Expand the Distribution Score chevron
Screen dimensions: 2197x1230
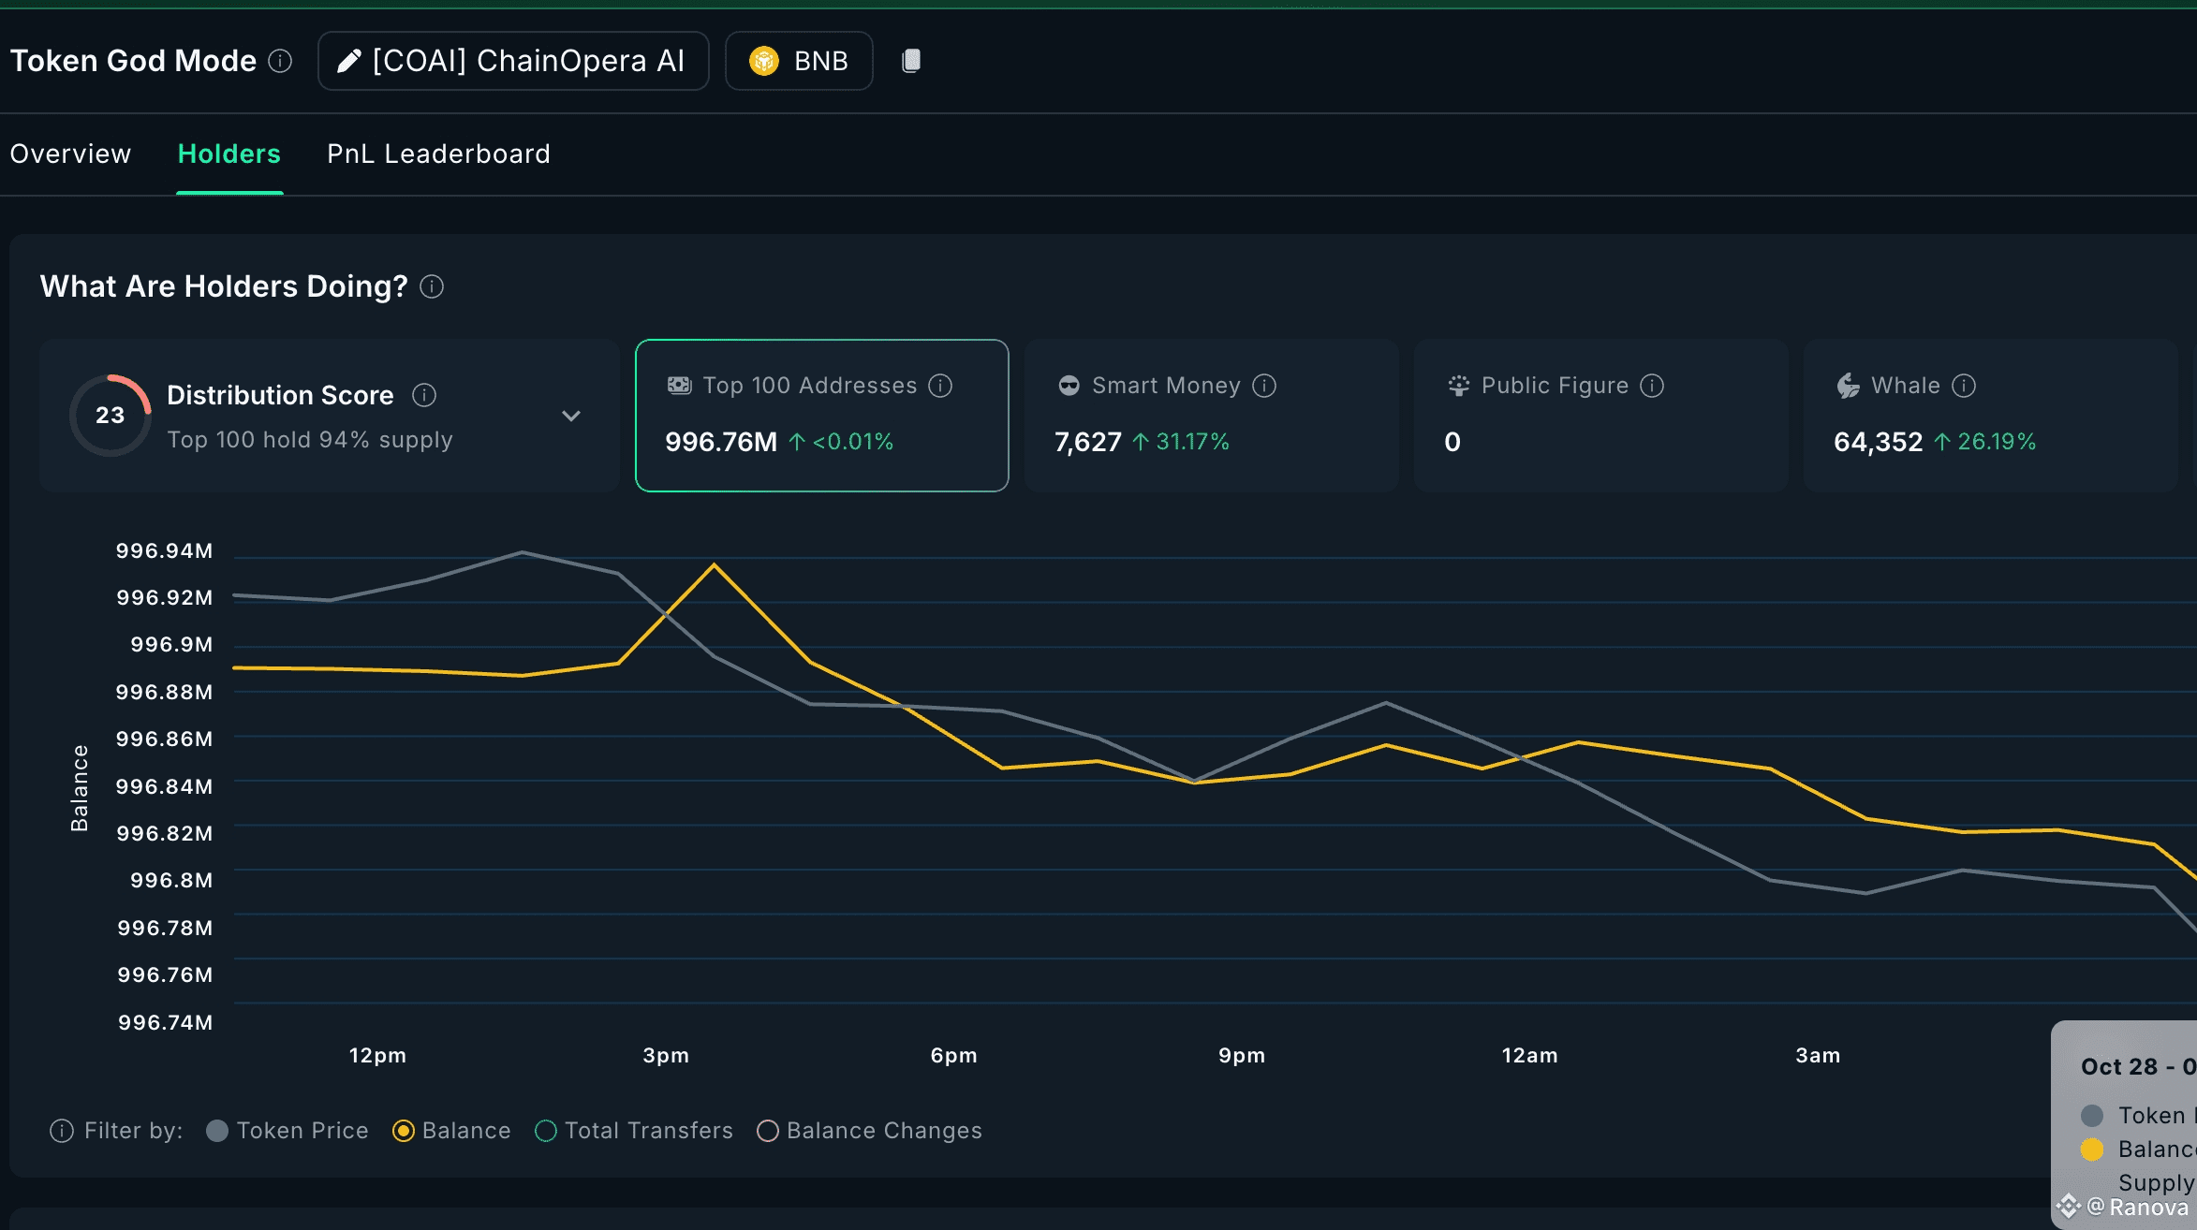point(571,416)
